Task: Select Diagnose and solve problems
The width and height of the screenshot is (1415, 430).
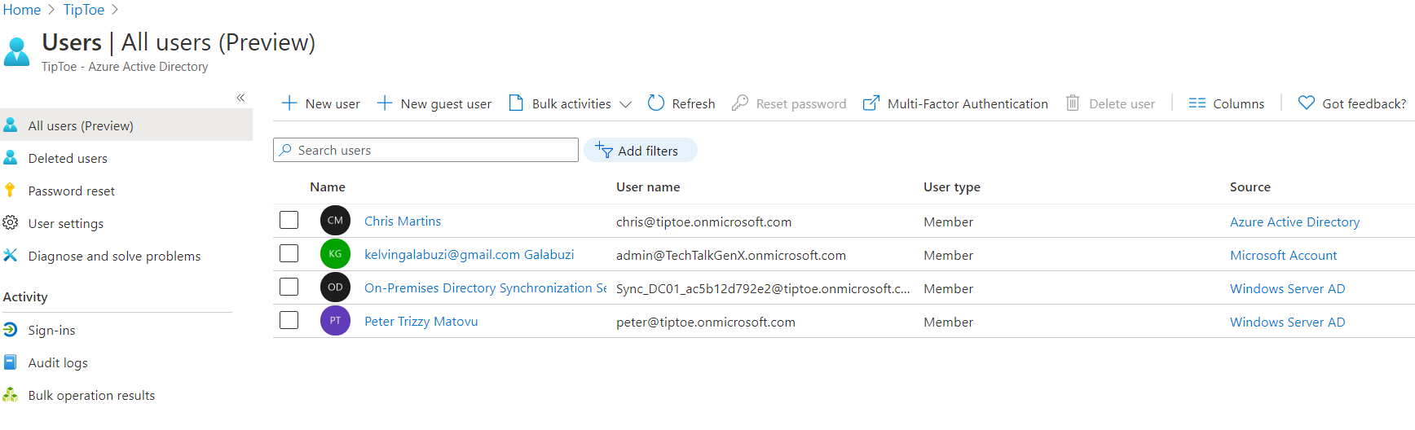Action: [114, 256]
